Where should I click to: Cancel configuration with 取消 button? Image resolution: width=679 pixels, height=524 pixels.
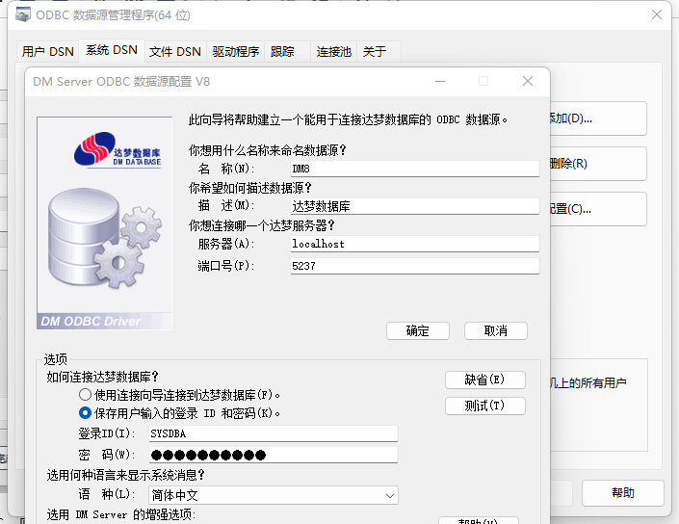496,330
